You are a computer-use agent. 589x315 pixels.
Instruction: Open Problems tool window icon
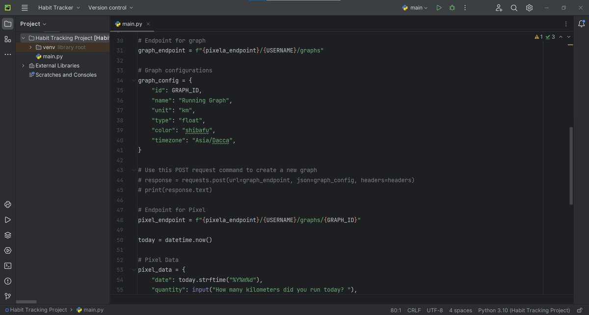[7, 281]
